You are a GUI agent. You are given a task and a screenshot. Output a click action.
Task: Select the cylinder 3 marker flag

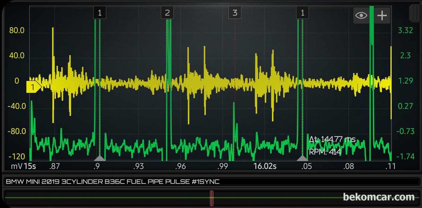click(x=235, y=13)
